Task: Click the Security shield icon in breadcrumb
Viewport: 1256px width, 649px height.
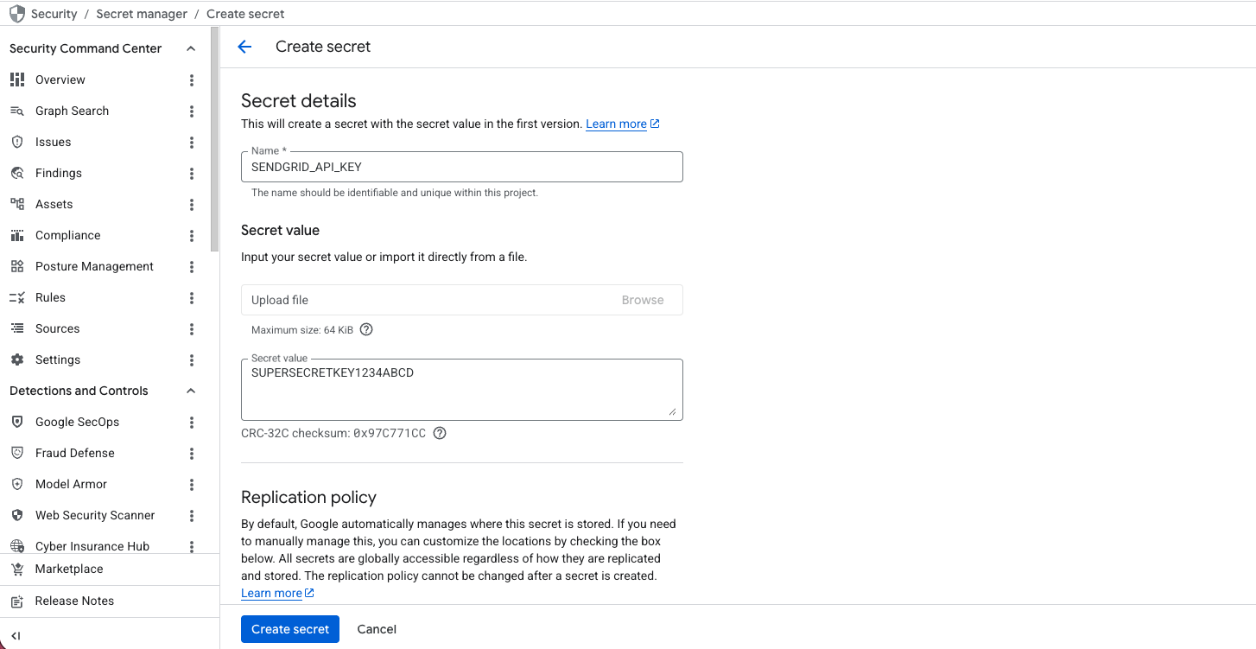Action: (16, 14)
